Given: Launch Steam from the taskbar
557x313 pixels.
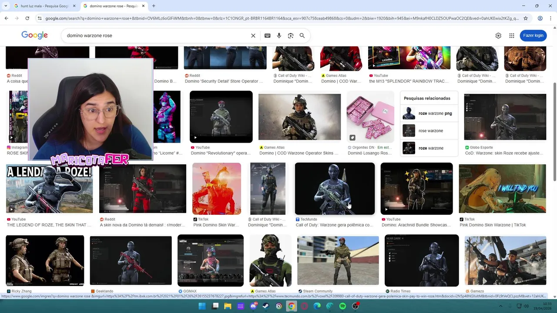Looking at the screenshot, I should pyautogui.click(x=266, y=306).
